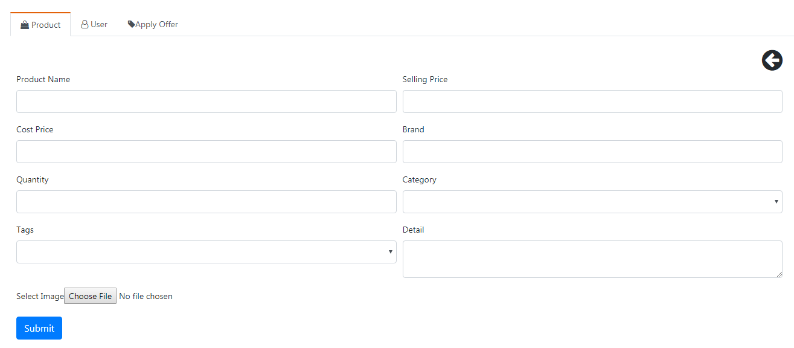Viewport: 794px width, 348px height.
Task: Open the Apply Offer tab
Action: 153,24
